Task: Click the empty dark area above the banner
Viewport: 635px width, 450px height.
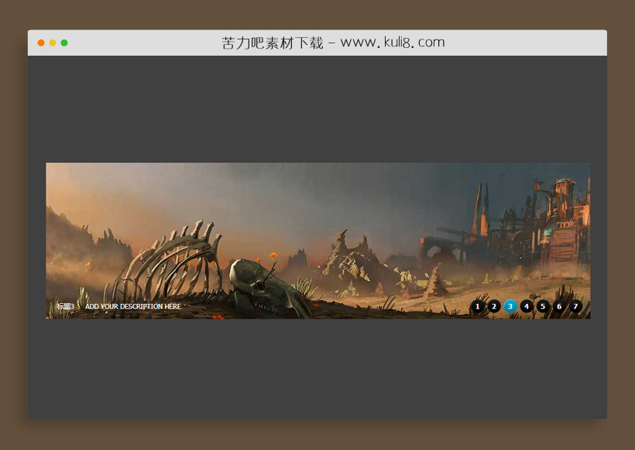Action: click(x=317, y=108)
